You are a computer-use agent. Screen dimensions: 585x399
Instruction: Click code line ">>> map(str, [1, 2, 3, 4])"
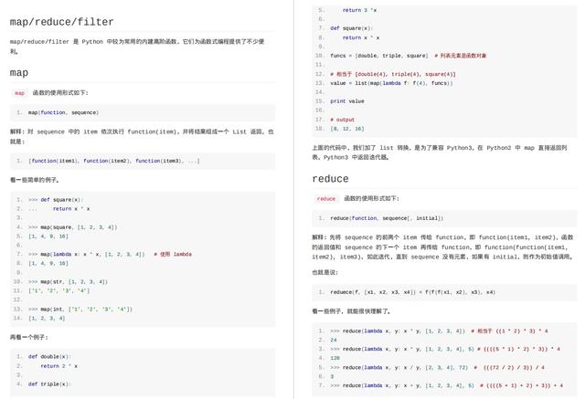pyautogui.click(x=68, y=281)
